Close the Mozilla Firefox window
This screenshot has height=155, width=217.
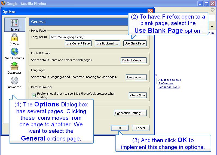[x=213, y=4]
